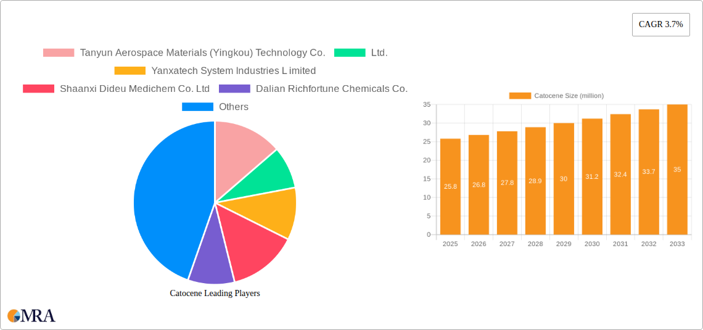703x330 pixels.
Task: Click the Shaanxi Dideu Medichem legend label
Action: click(135, 88)
